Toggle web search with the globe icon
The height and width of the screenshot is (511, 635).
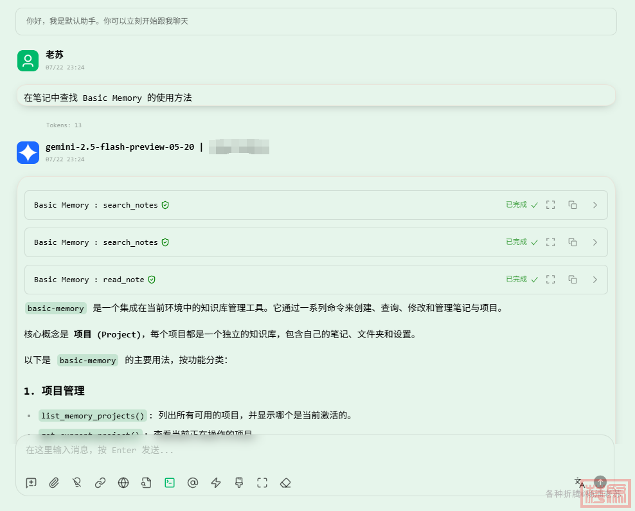[123, 483]
